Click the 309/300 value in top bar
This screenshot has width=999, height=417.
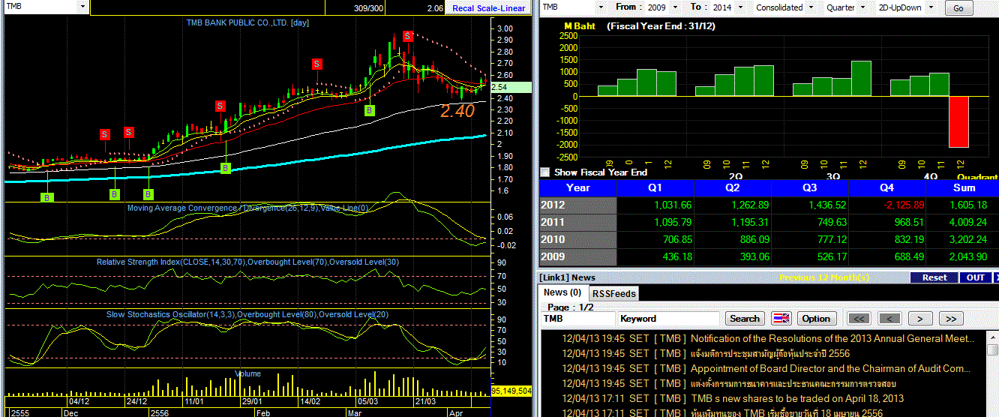click(x=367, y=7)
